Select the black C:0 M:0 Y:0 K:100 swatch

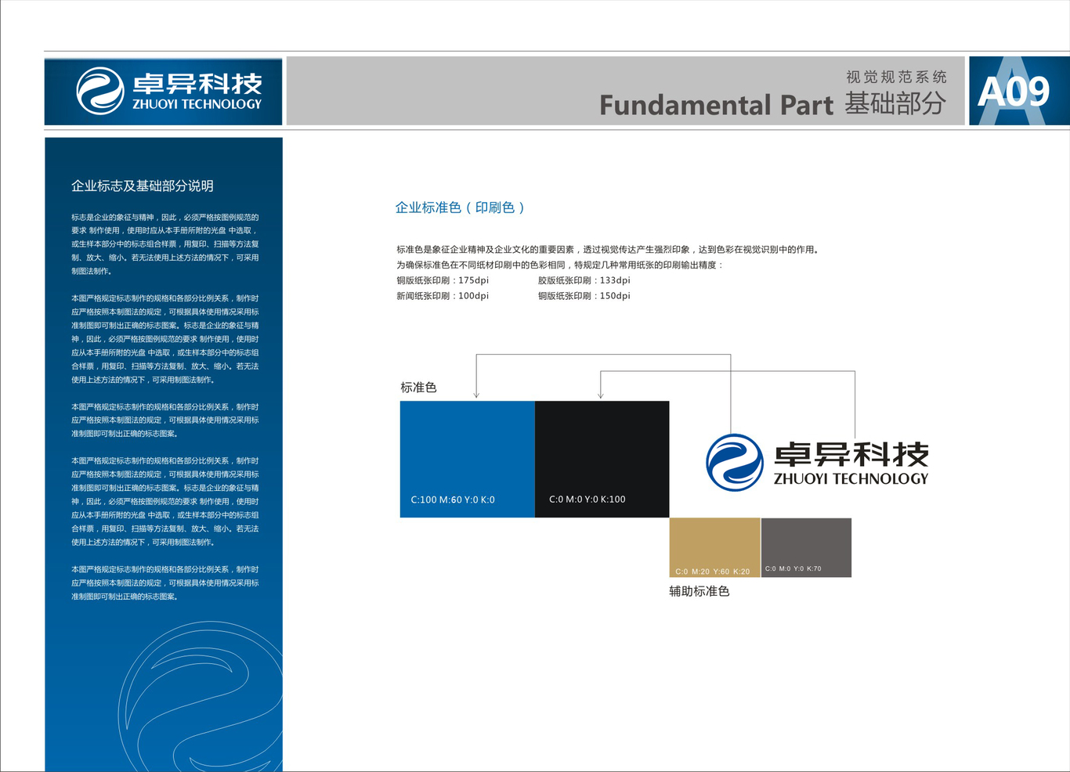602,459
